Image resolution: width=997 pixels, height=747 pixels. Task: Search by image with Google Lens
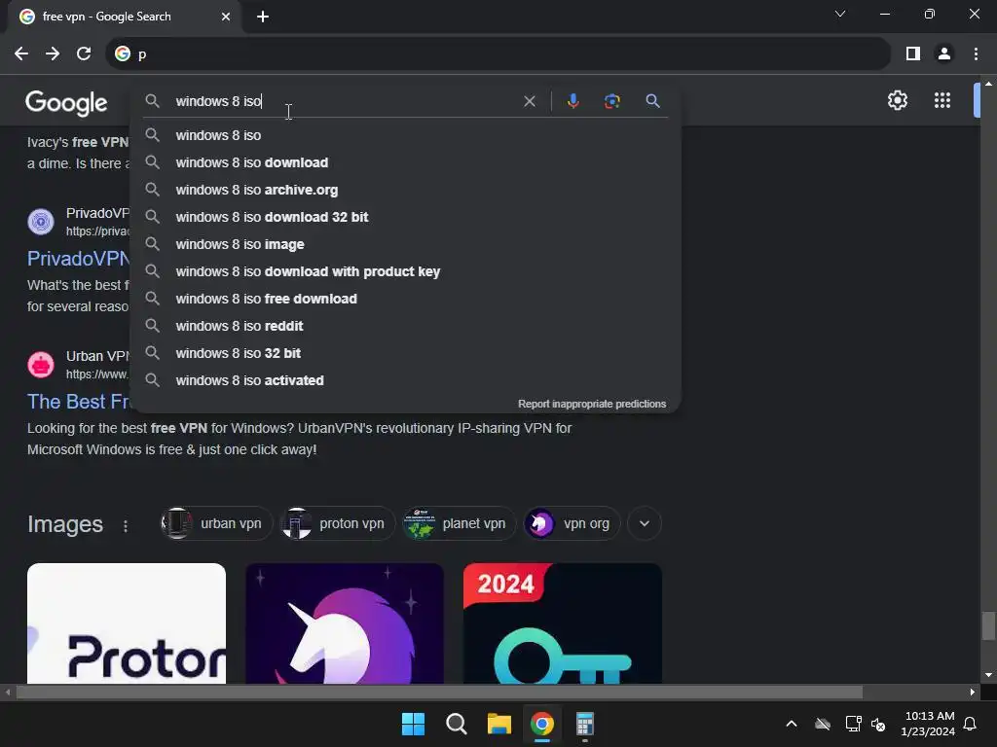[611, 101]
